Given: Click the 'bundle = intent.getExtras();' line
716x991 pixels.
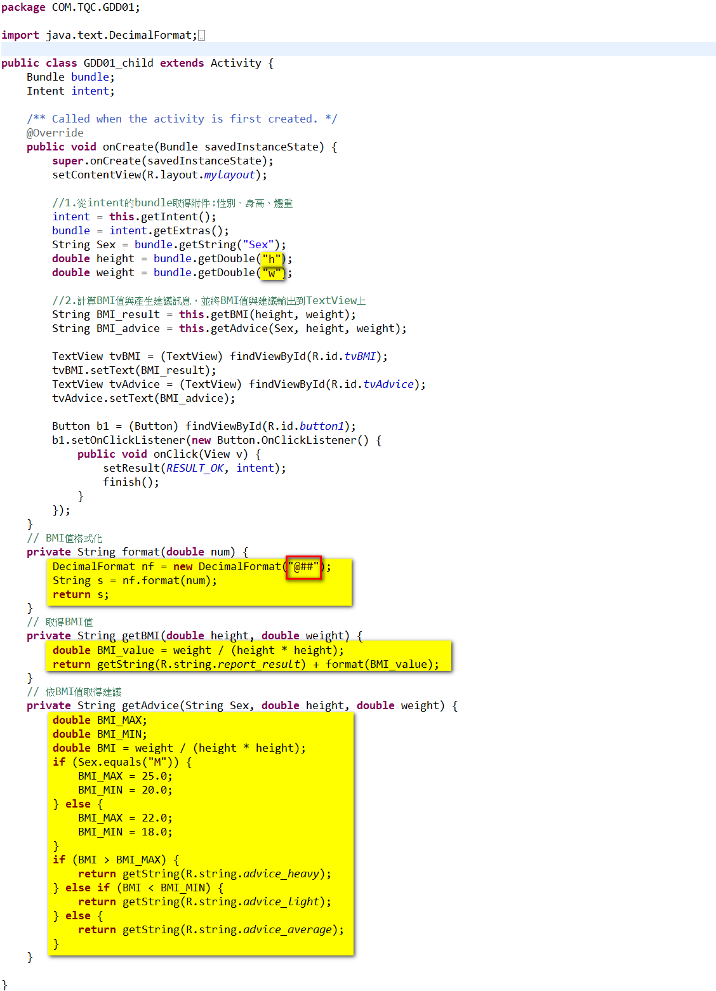Looking at the screenshot, I should pos(141,231).
